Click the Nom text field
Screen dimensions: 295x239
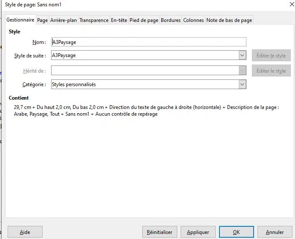149,42
